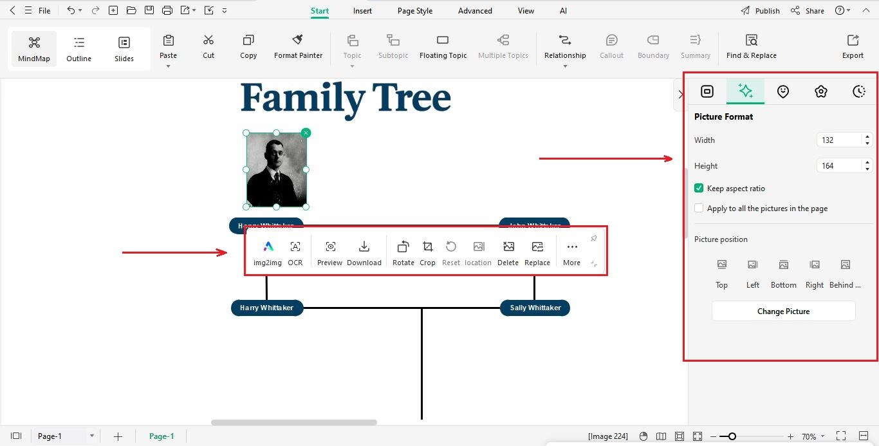879x446 pixels.
Task: Switch to the Insert tab
Action: pos(362,11)
